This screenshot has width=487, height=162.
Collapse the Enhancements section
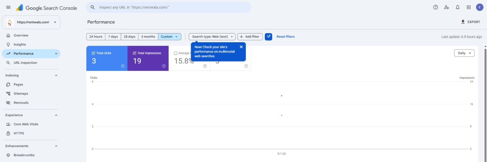point(56,146)
